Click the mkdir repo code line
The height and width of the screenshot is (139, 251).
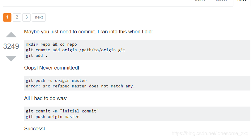pos(51,44)
